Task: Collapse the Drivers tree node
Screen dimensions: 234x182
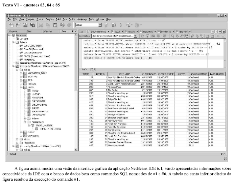Action: (13, 42)
